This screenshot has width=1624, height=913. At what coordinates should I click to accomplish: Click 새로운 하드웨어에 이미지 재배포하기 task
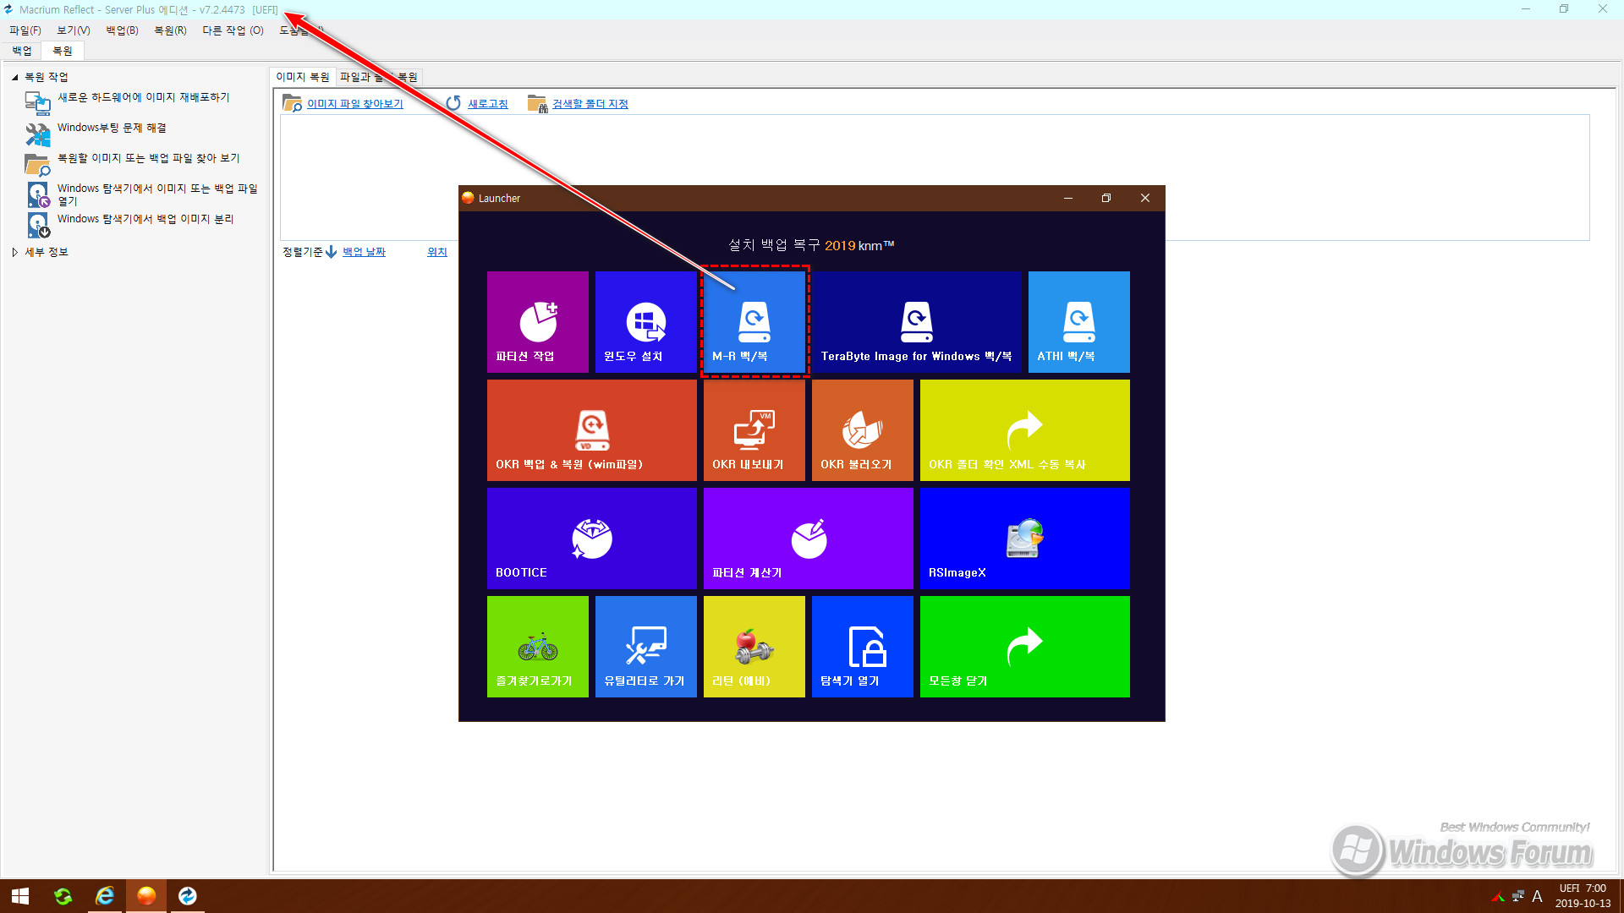click(143, 98)
